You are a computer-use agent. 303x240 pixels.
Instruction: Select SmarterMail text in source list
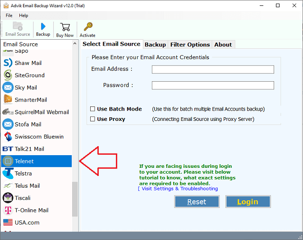pyautogui.click(x=31, y=100)
